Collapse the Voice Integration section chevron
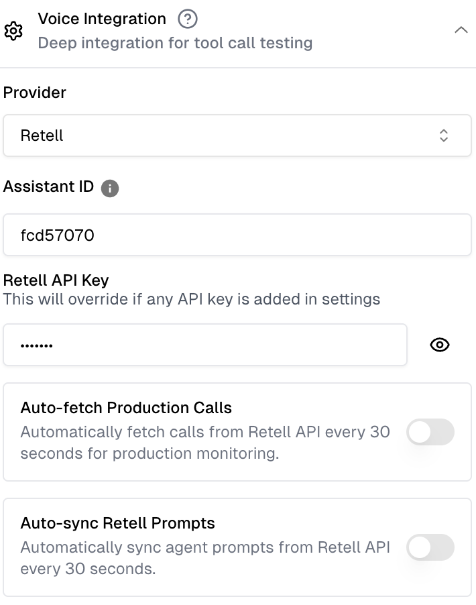The height and width of the screenshot is (605, 476). [x=461, y=30]
